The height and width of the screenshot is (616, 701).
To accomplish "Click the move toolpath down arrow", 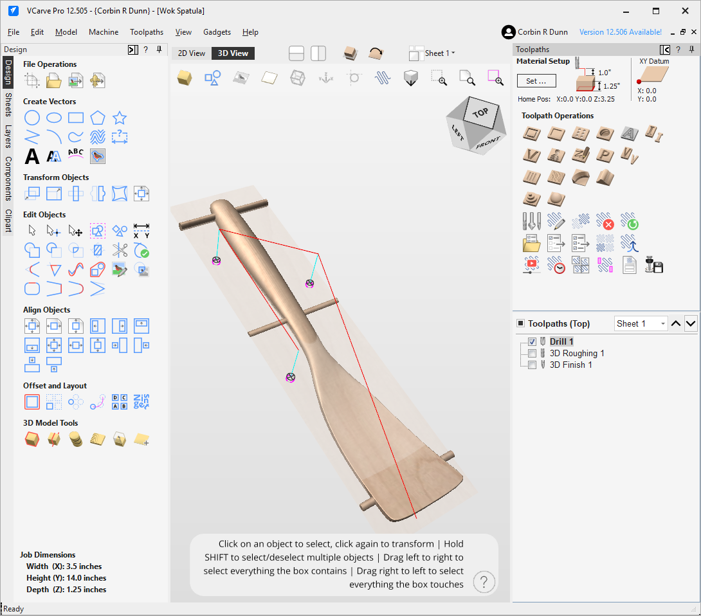I will click(x=691, y=323).
